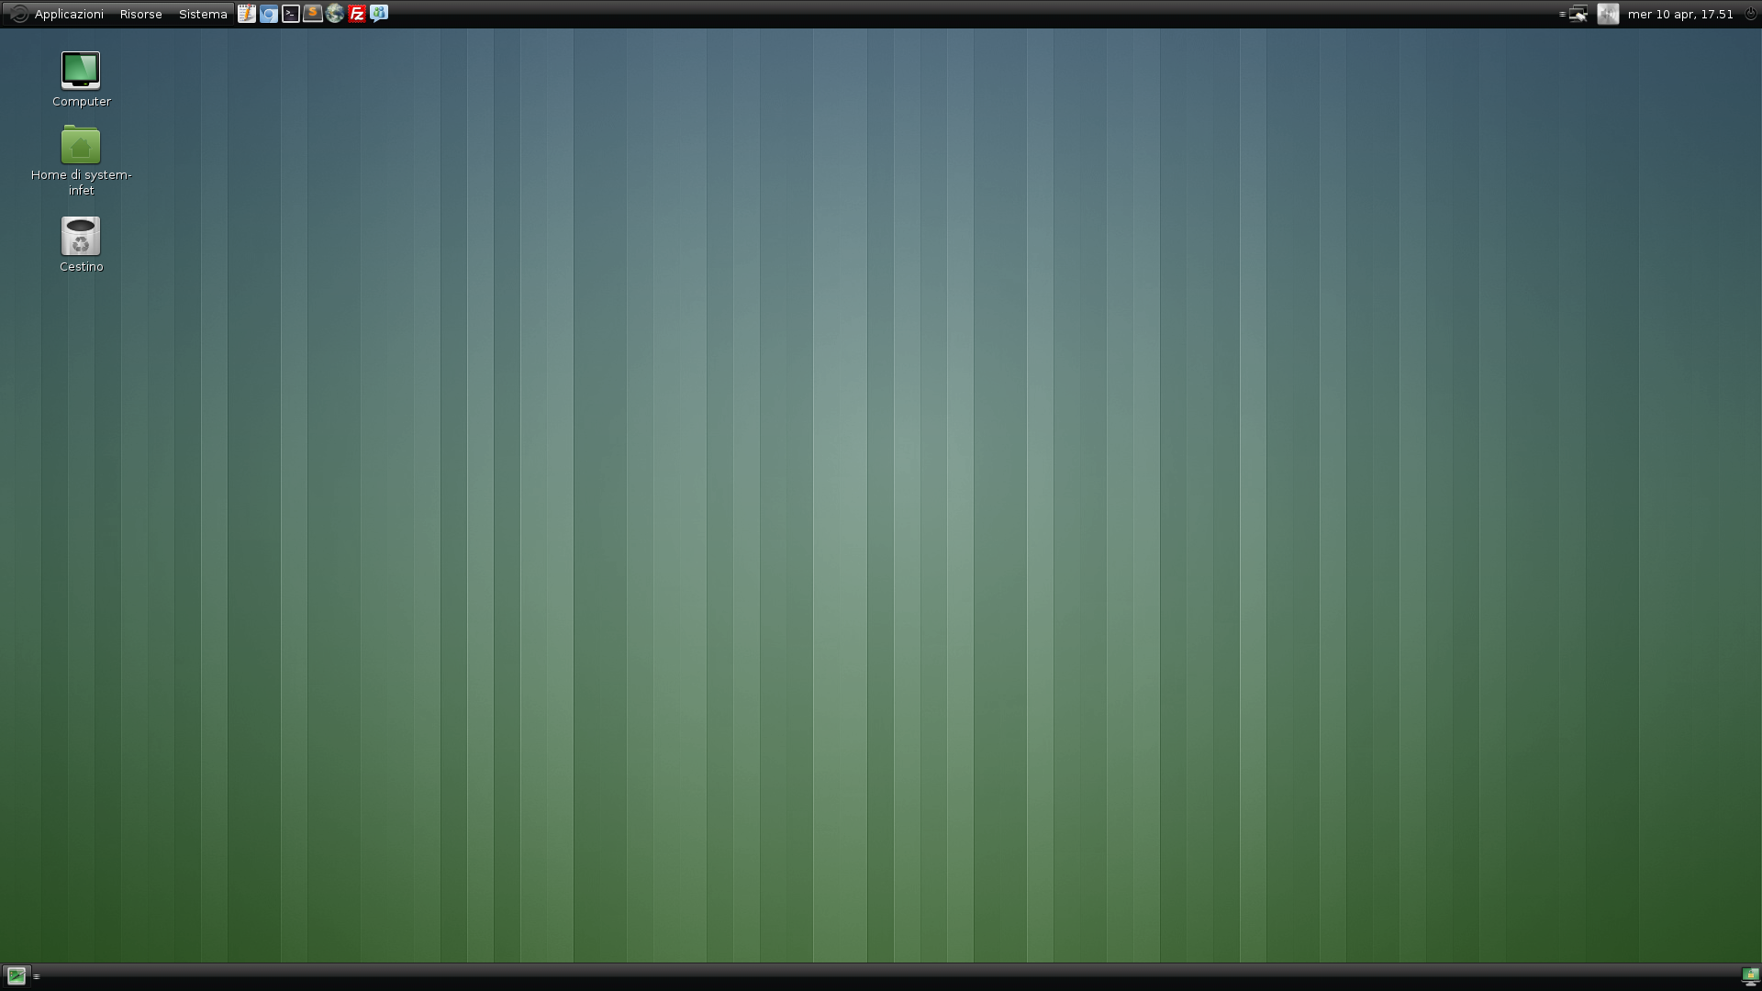Launch Sublime Text from the panel

point(313,14)
